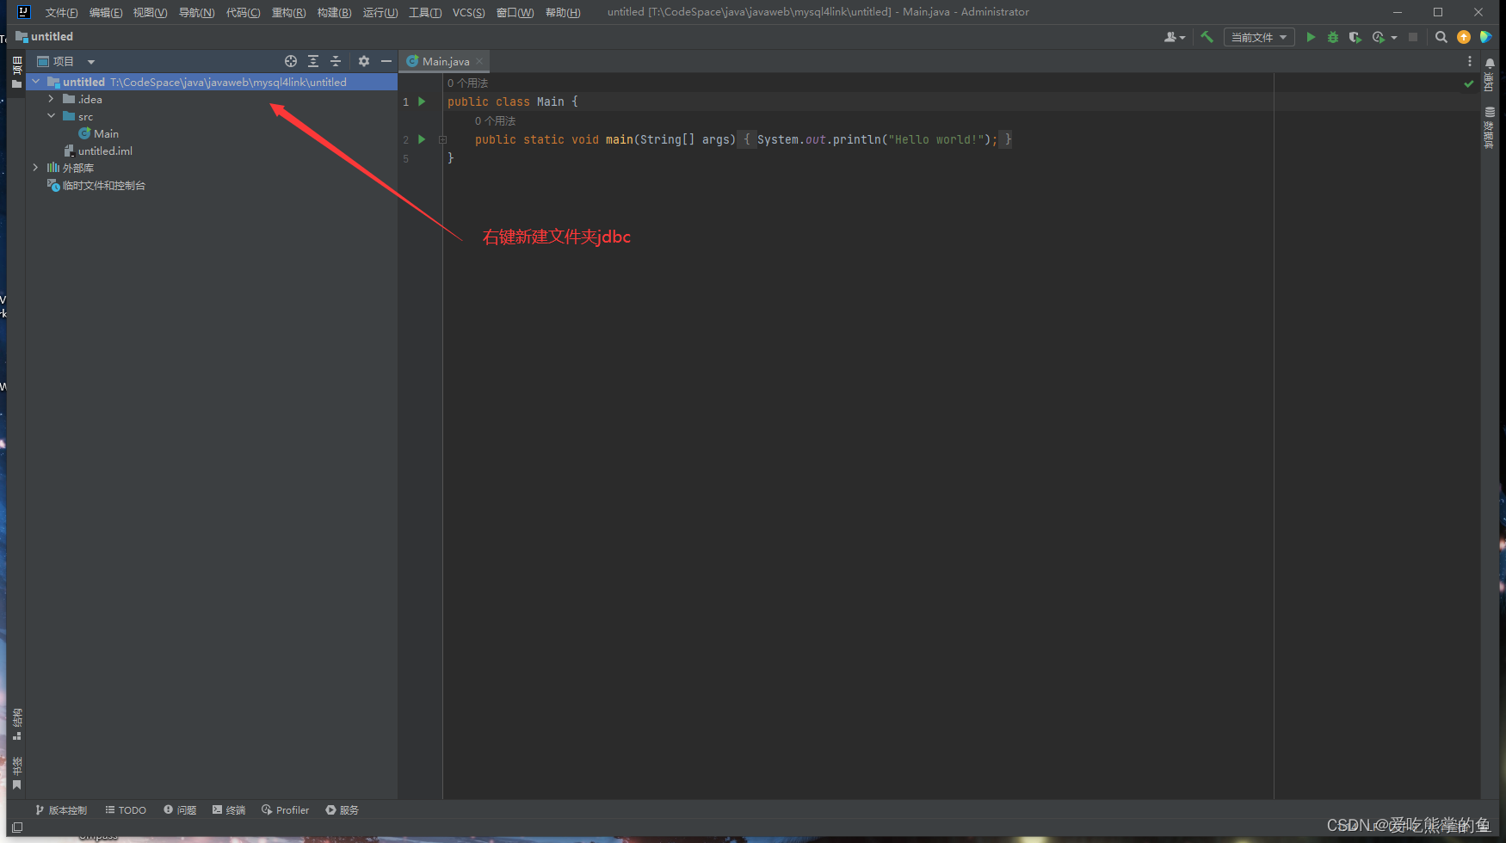Click the '0 个用法' hint above class Main
This screenshot has height=843, width=1506.
pos(467,83)
